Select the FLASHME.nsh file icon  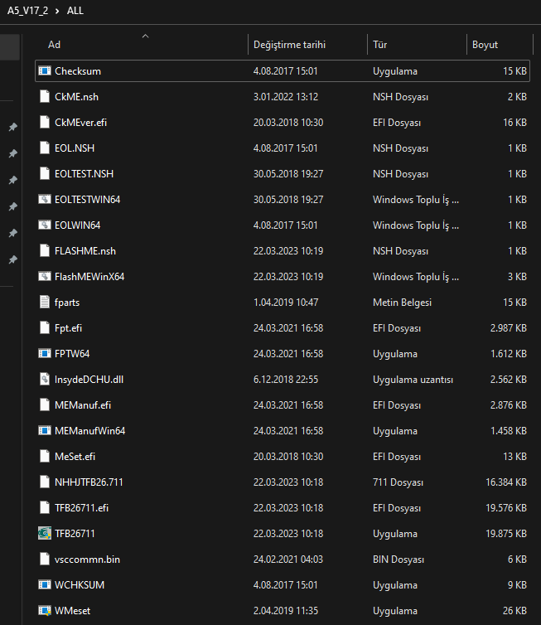tap(45, 250)
